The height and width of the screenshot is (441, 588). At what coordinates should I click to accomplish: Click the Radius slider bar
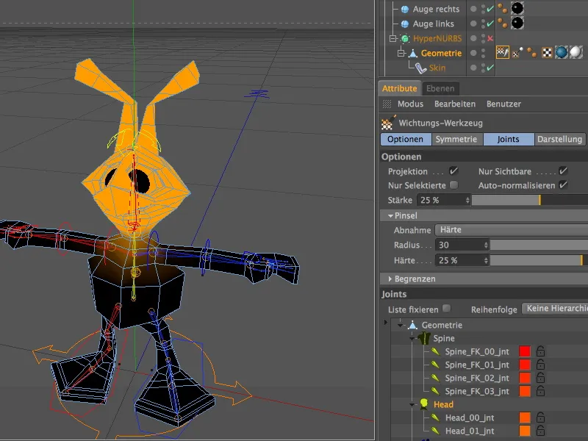coord(539,245)
